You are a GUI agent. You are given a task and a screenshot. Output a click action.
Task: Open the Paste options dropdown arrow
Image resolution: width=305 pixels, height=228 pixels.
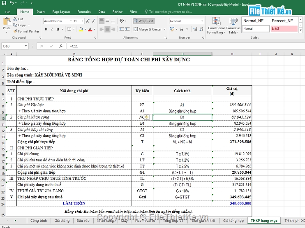(x=7, y=32)
